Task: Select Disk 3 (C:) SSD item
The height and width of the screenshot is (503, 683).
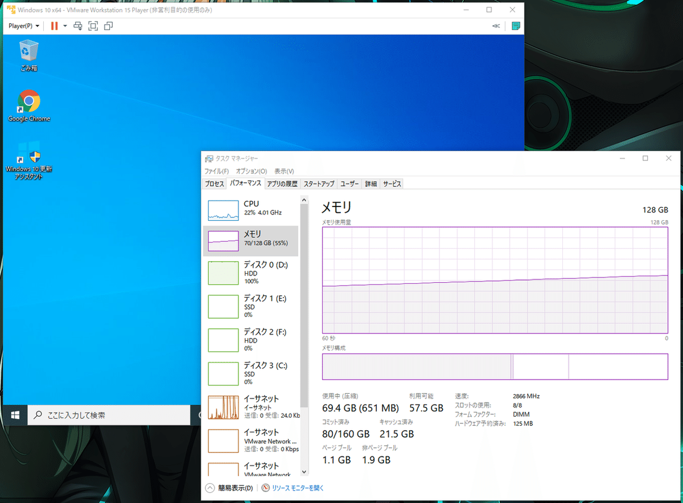Action: click(x=250, y=373)
